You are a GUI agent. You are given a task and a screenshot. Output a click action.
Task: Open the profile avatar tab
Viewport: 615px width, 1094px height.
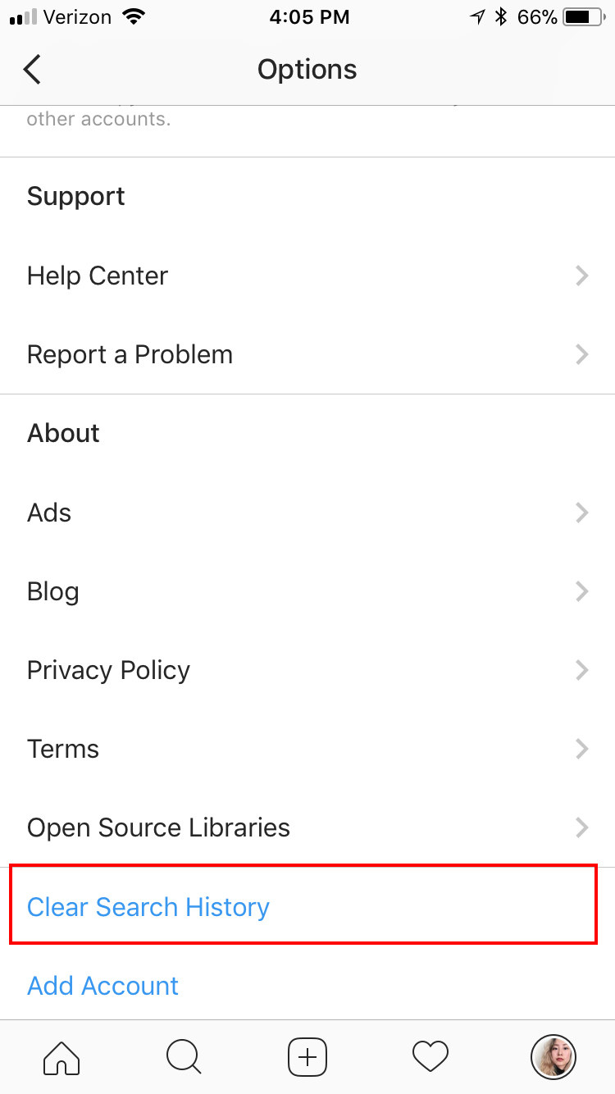(553, 1056)
